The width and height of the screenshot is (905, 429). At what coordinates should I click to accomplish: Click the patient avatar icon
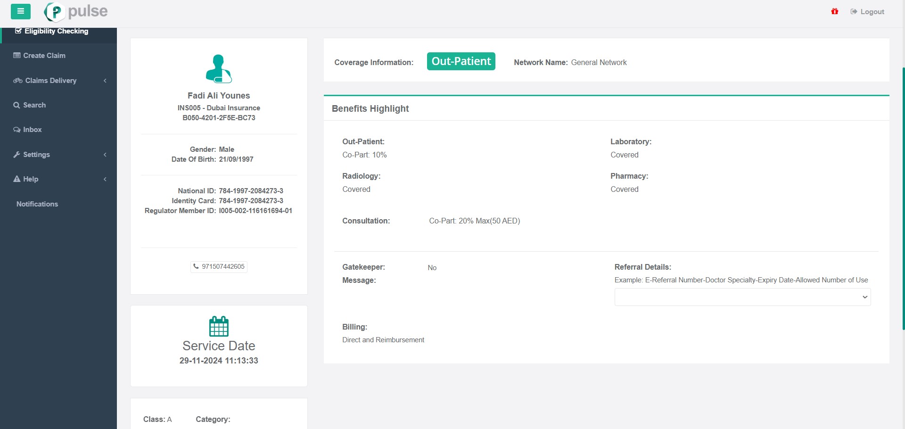click(219, 69)
